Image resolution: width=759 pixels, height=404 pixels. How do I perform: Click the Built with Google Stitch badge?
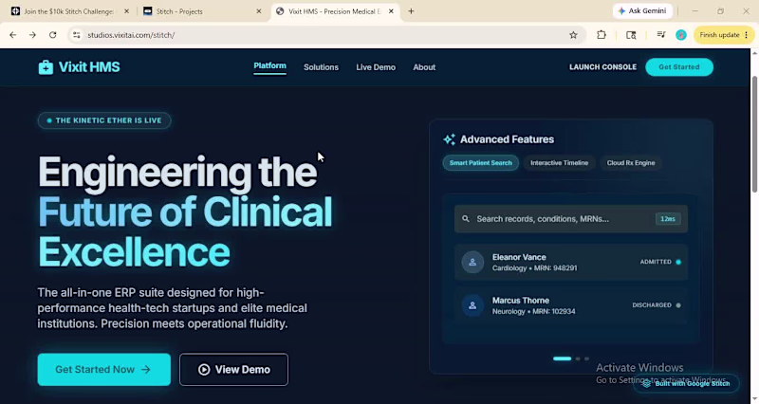[x=686, y=384]
